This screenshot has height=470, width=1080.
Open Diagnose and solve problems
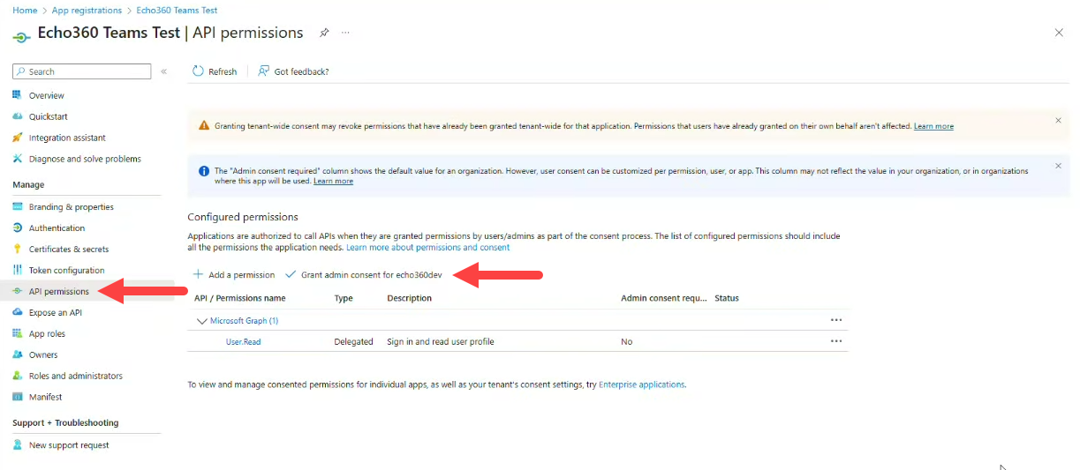[x=87, y=159]
